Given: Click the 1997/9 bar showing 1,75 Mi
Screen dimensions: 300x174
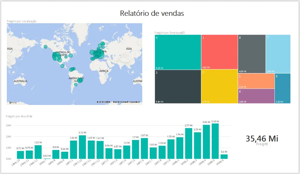Looking at the screenshot, I should pos(171,149).
